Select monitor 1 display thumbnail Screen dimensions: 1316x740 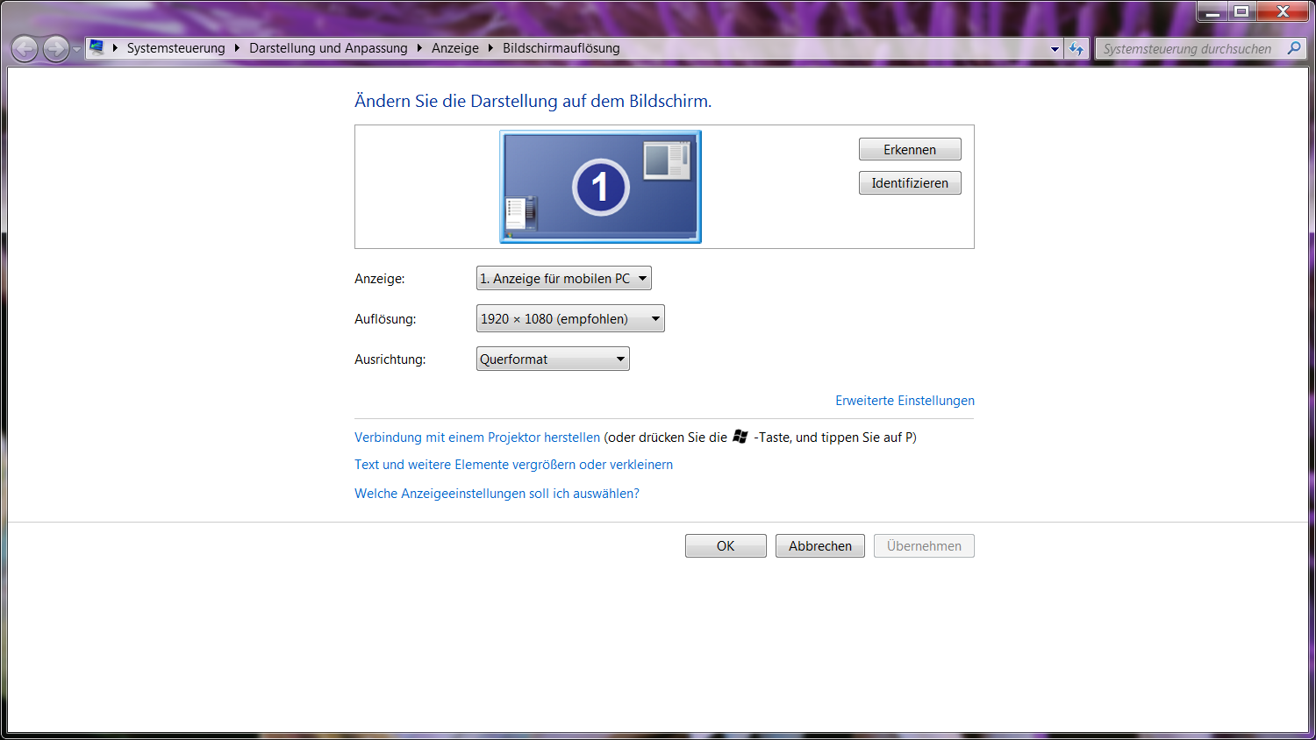(600, 187)
